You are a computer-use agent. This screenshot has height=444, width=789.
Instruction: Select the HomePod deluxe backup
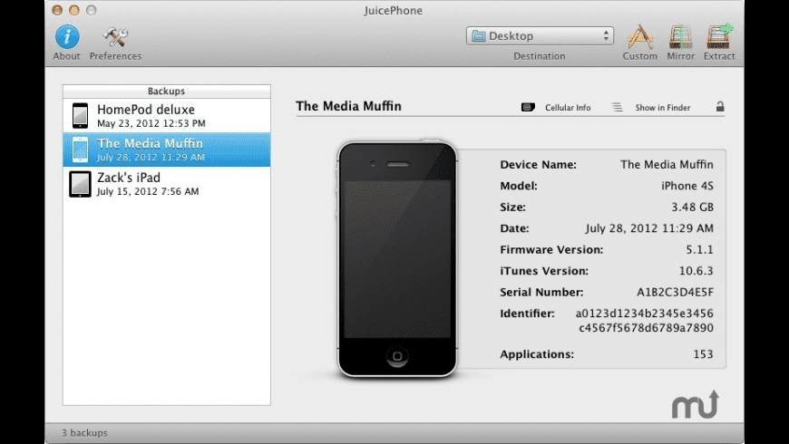[167, 116]
